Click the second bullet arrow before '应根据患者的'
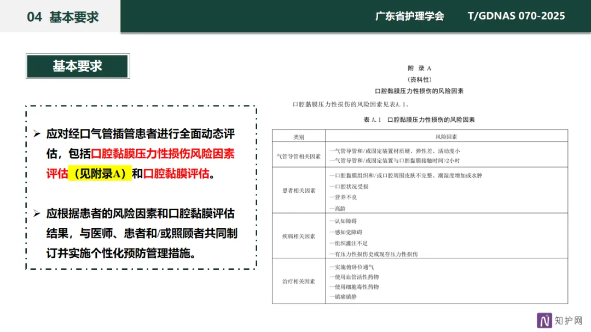 click(37, 214)
